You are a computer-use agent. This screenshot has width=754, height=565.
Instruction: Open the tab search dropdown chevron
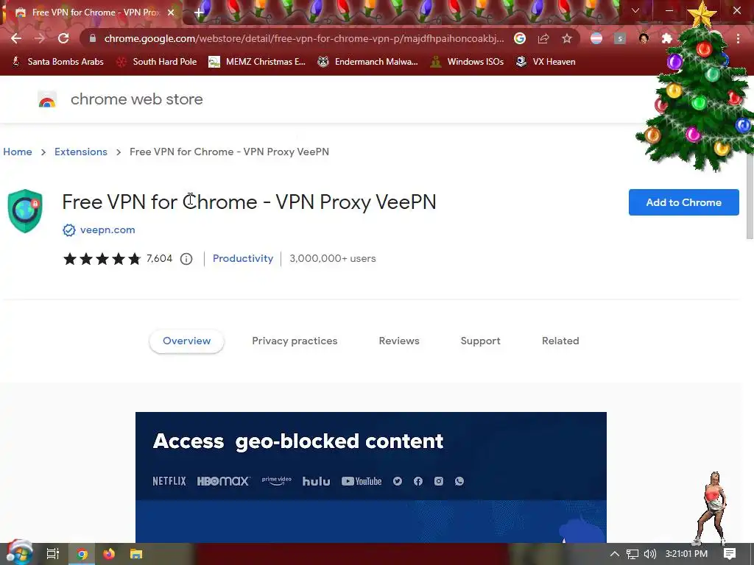635,10
